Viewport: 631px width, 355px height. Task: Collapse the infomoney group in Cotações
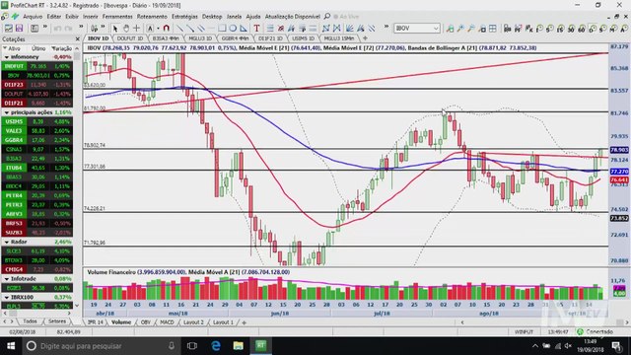pyautogui.click(x=7, y=57)
